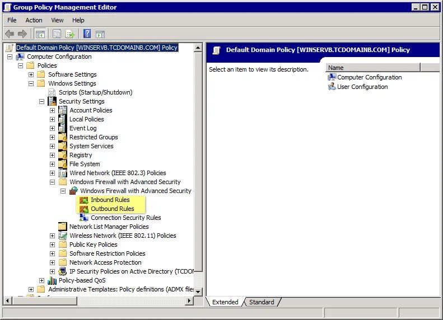Click the Forward arrow toolbar icon
The image size is (443, 320).
22,34
